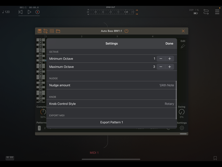Open Knob Control Style Rotary selector
Screen dimensions: 222x167
click(x=112, y=104)
